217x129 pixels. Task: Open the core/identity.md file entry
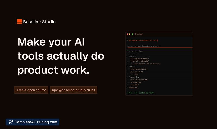tap(138, 69)
